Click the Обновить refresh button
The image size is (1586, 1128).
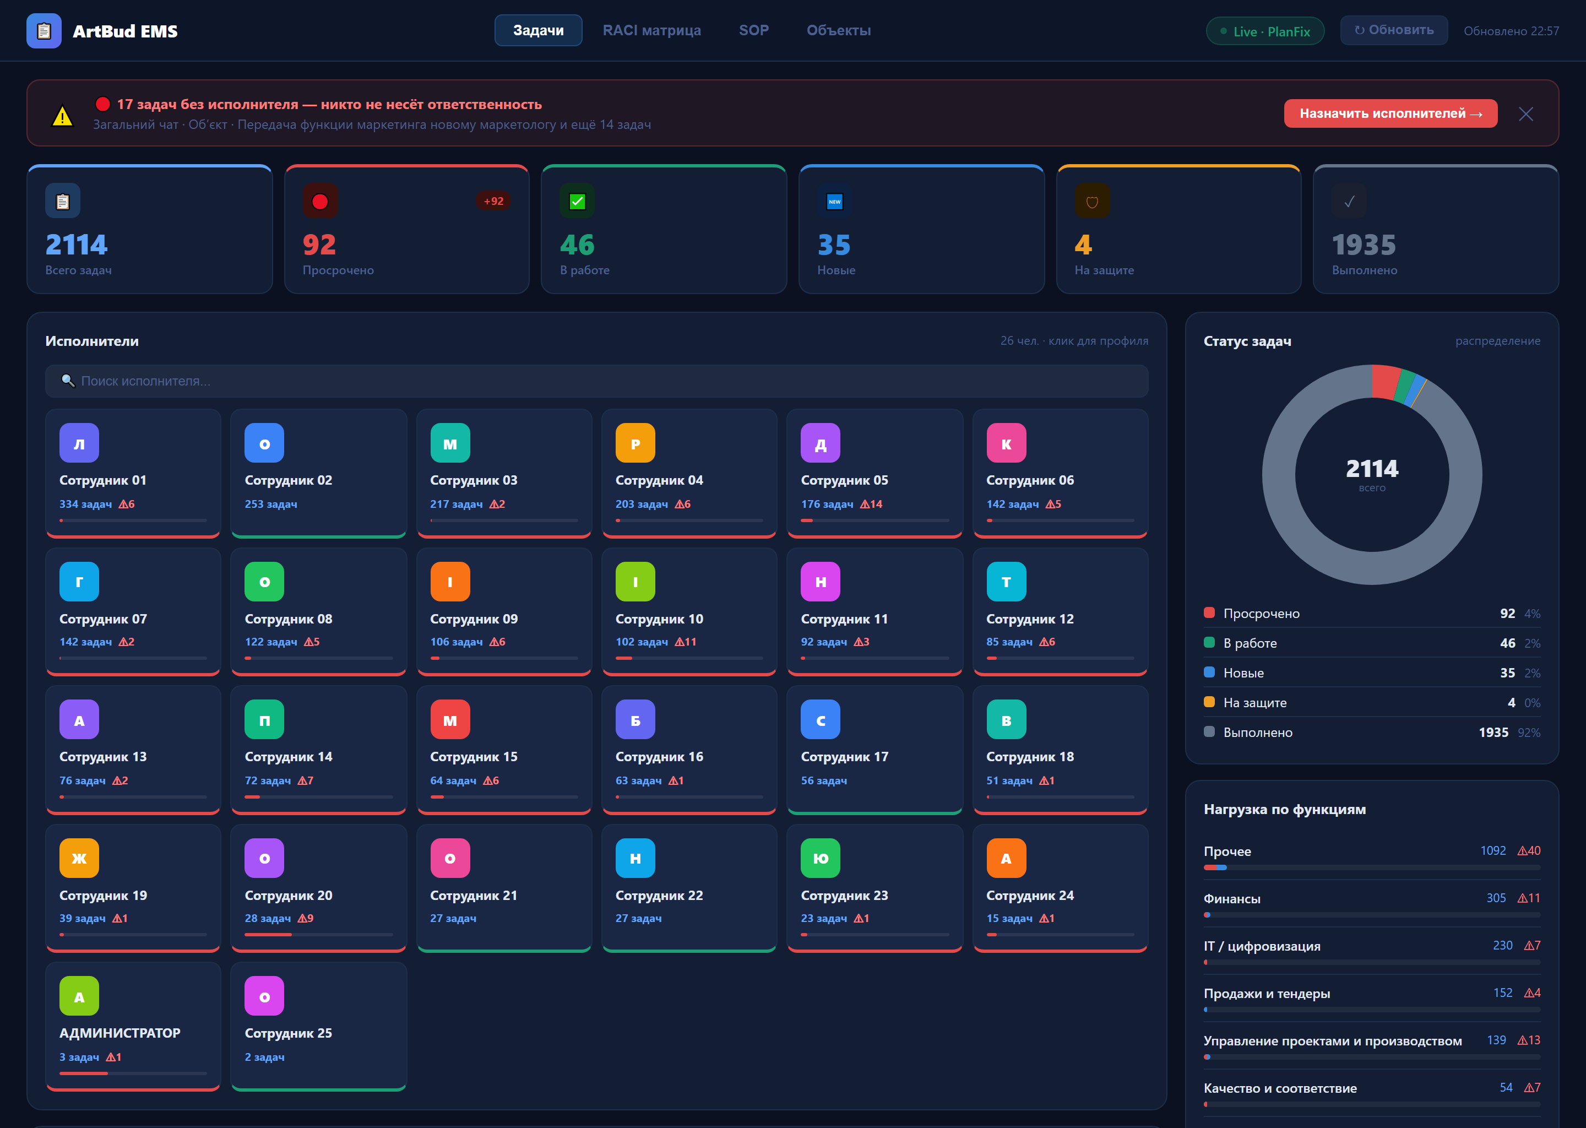pyautogui.click(x=1394, y=30)
